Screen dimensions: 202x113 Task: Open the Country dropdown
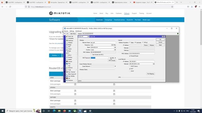(115, 50)
